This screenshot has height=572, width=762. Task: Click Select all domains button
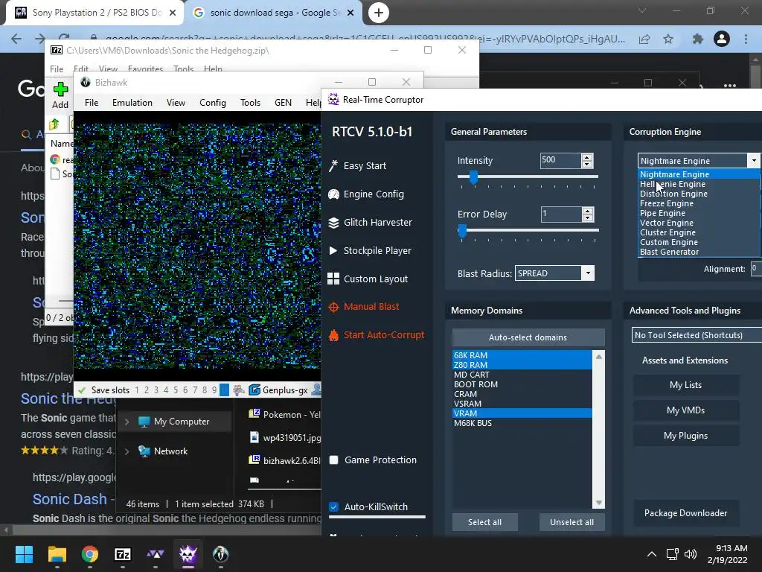click(x=484, y=522)
